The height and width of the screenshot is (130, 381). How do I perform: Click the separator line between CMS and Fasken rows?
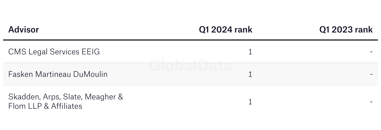tap(190, 63)
